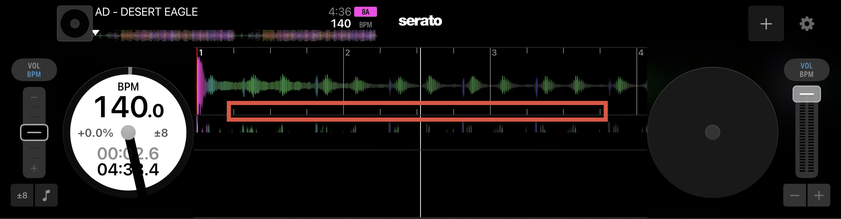Toggle the key lock music note
This screenshot has width=841, height=219.
click(46, 195)
